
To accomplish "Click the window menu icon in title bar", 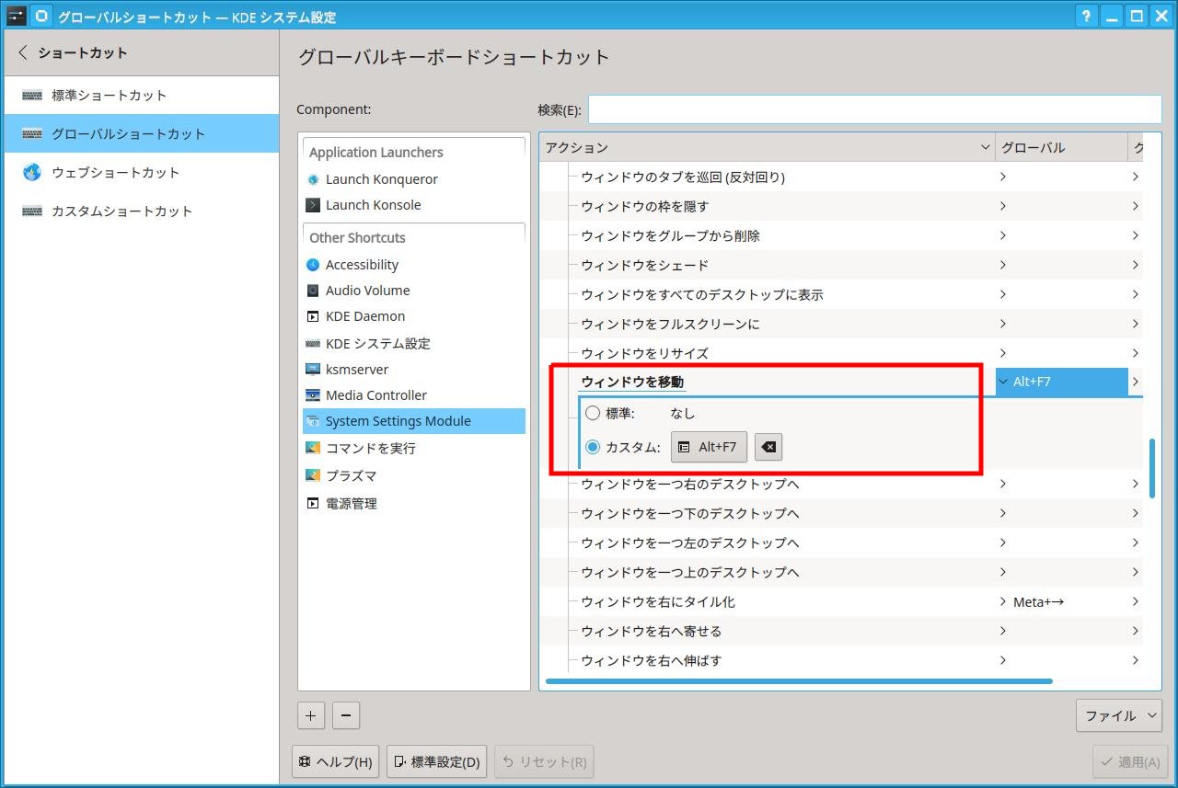I will [17, 17].
